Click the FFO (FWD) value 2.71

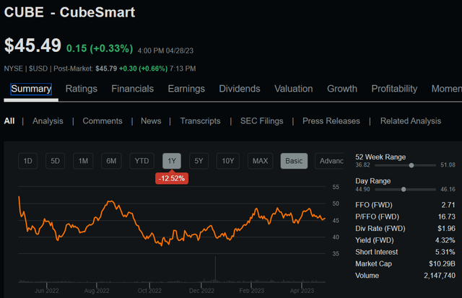pos(448,205)
